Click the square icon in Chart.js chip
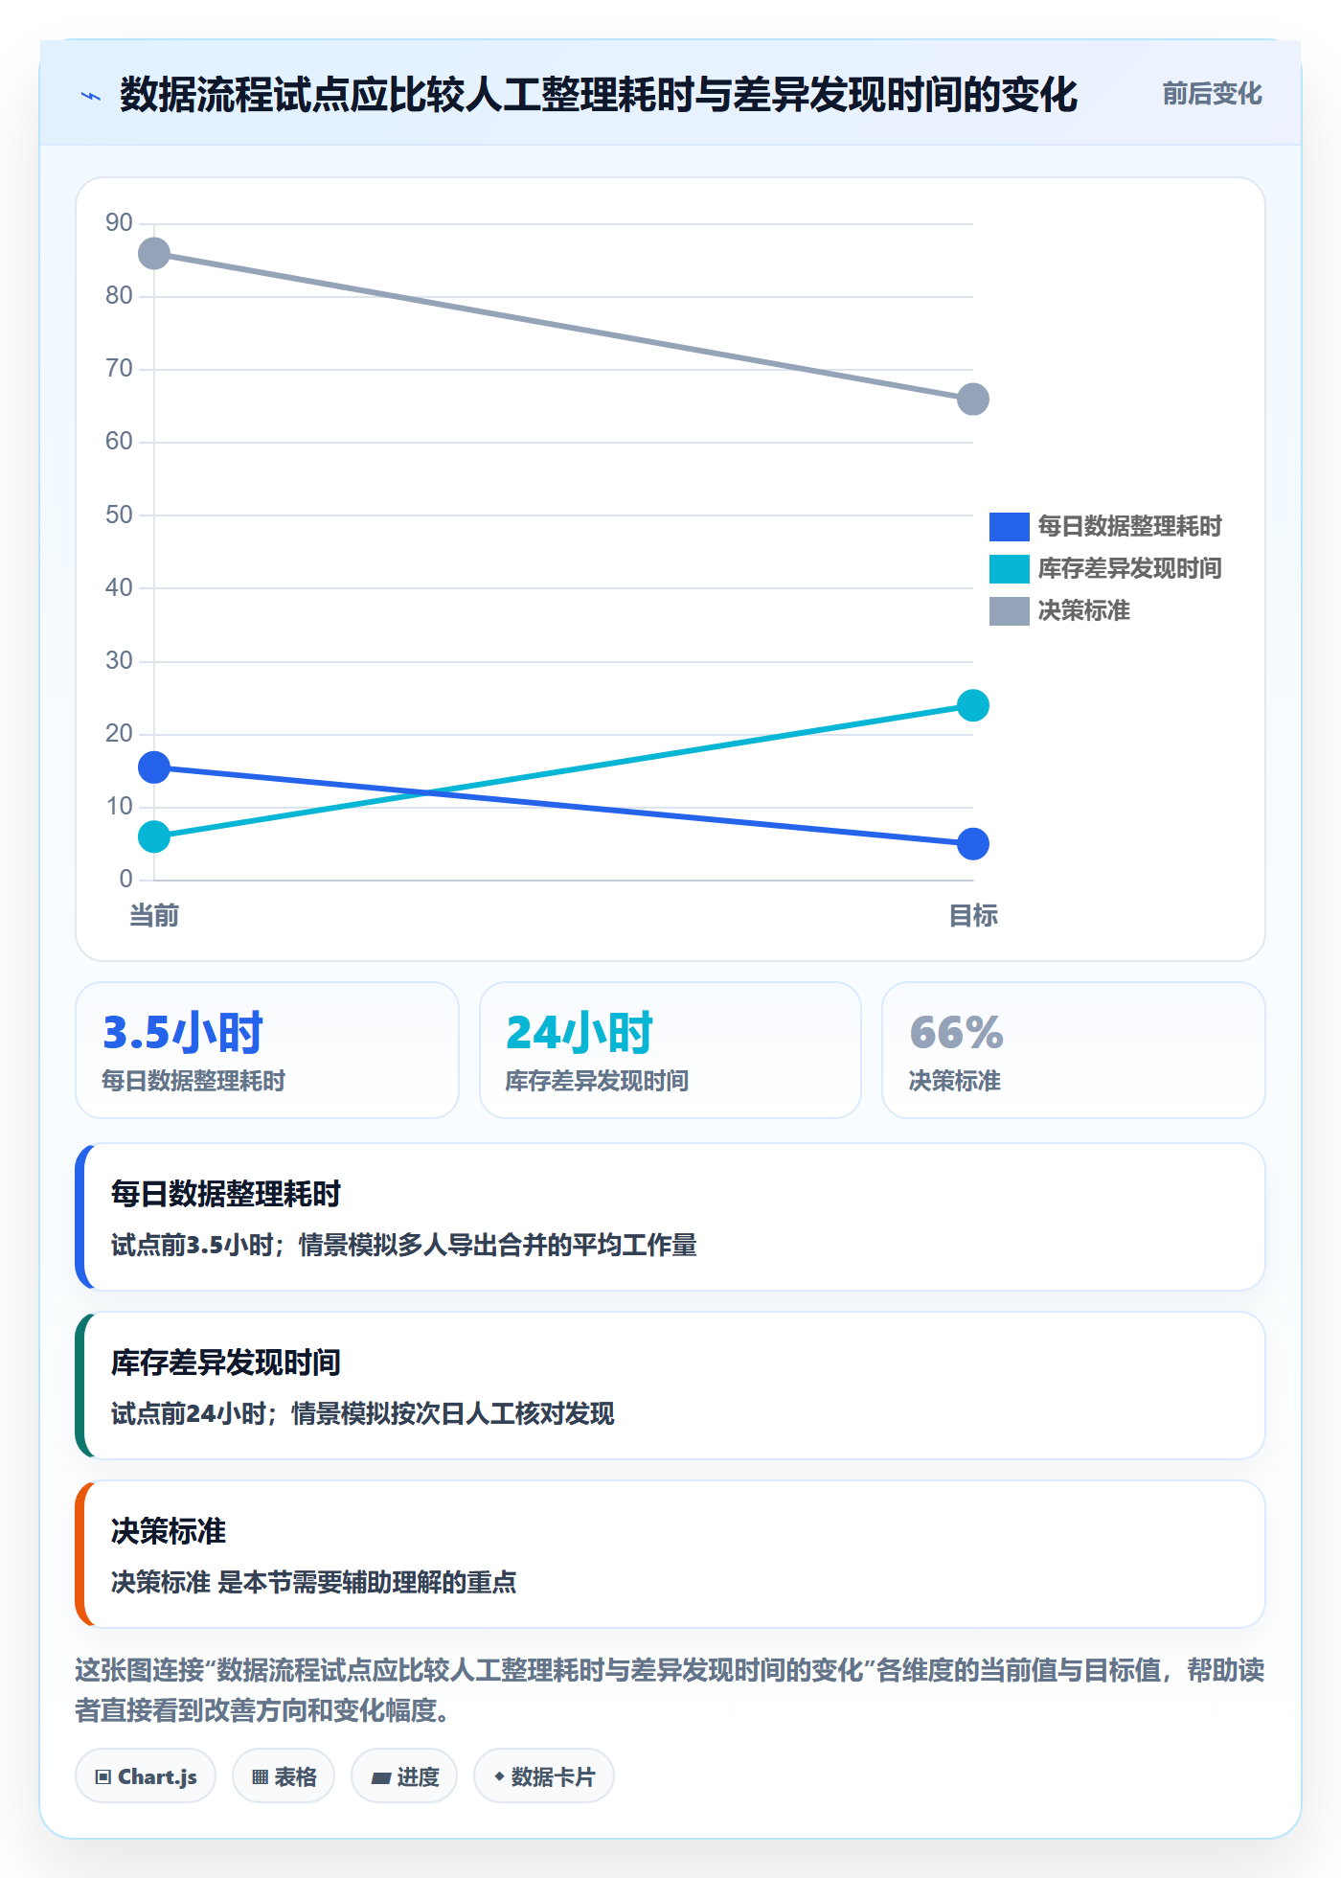1341x1878 pixels. click(x=103, y=1777)
